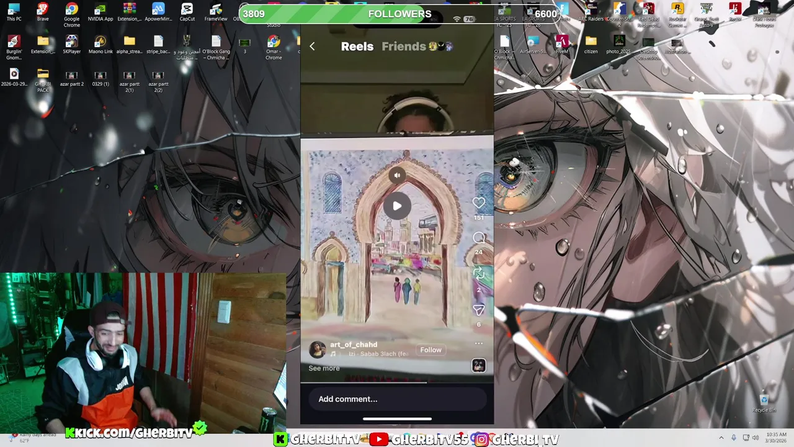Viewport: 794px width, 447px height.
Task: Open the azar partt 2(2) video file
Action: click(158, 80)
